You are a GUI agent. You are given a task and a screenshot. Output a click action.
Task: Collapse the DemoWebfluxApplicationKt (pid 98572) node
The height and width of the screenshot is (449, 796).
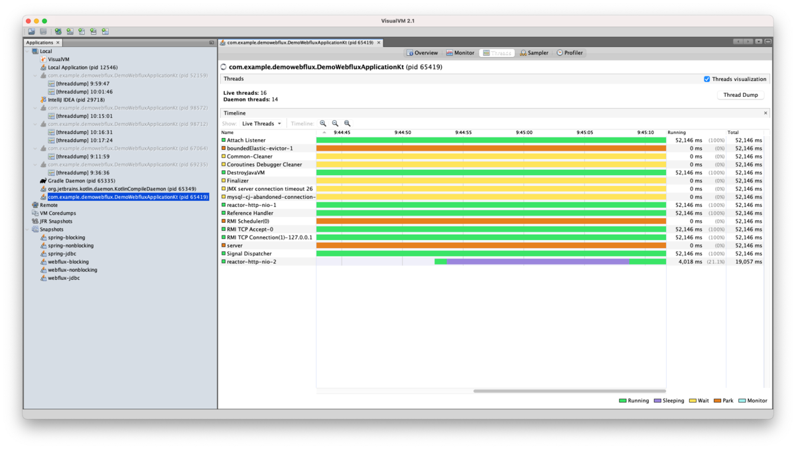click(x=36, y=107)
